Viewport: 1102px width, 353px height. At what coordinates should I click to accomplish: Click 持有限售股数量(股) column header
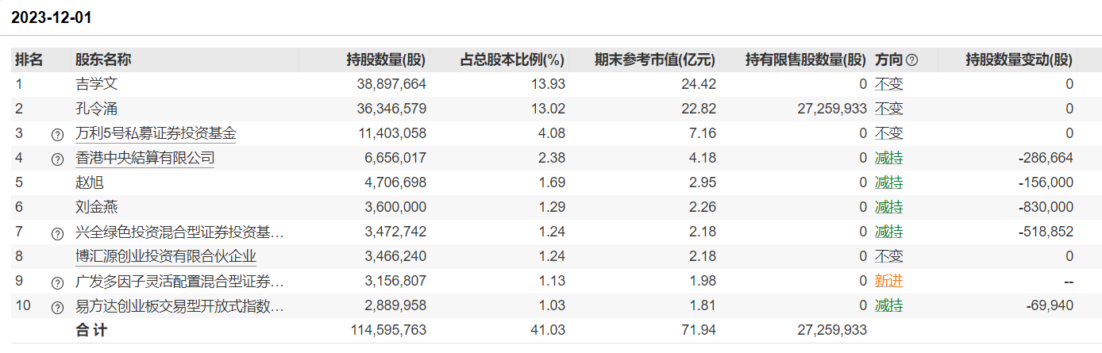(x=806, y=59)
